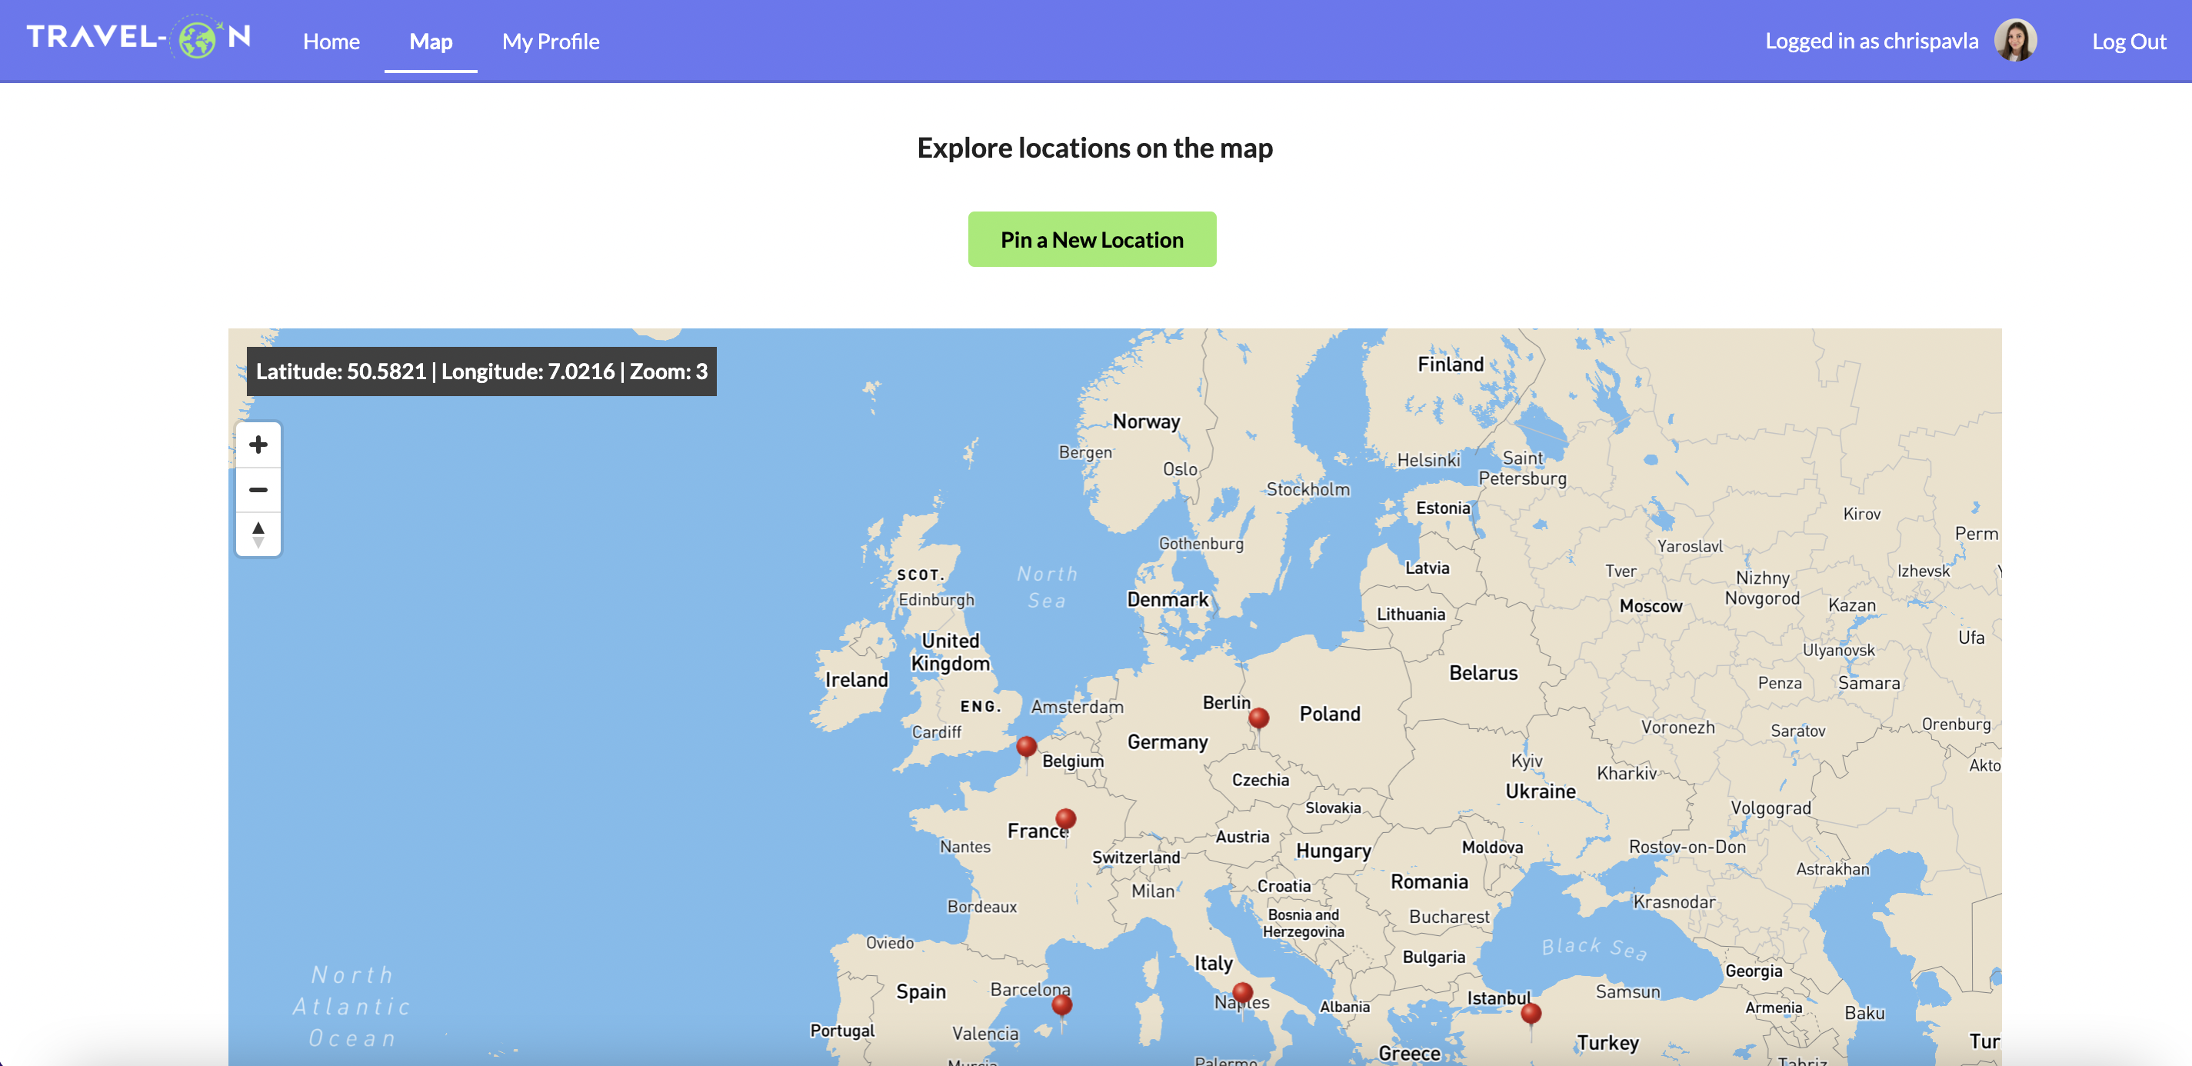Image resolution: width=2192 pixels, height=1066 pixels.
Task: Click the latitude longitude info overlay
Action: click(481, 371)
